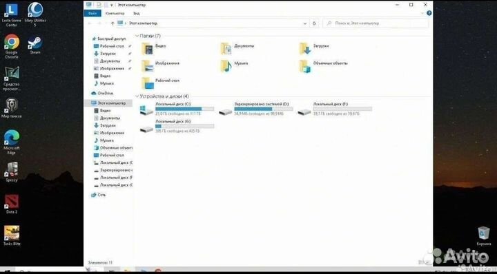Launch Glary Utilities 5 shortcut
This screenshot has height=274, width=497.
[35, 14]
